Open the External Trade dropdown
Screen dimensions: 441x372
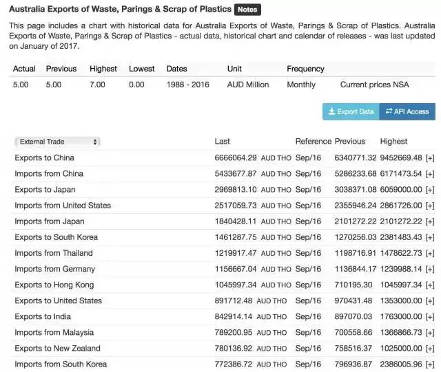coord(58,142)
